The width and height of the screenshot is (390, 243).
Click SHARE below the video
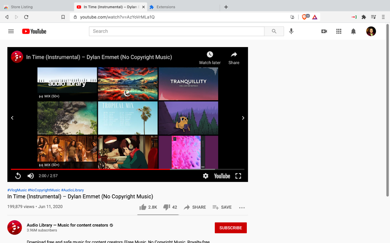195,207
